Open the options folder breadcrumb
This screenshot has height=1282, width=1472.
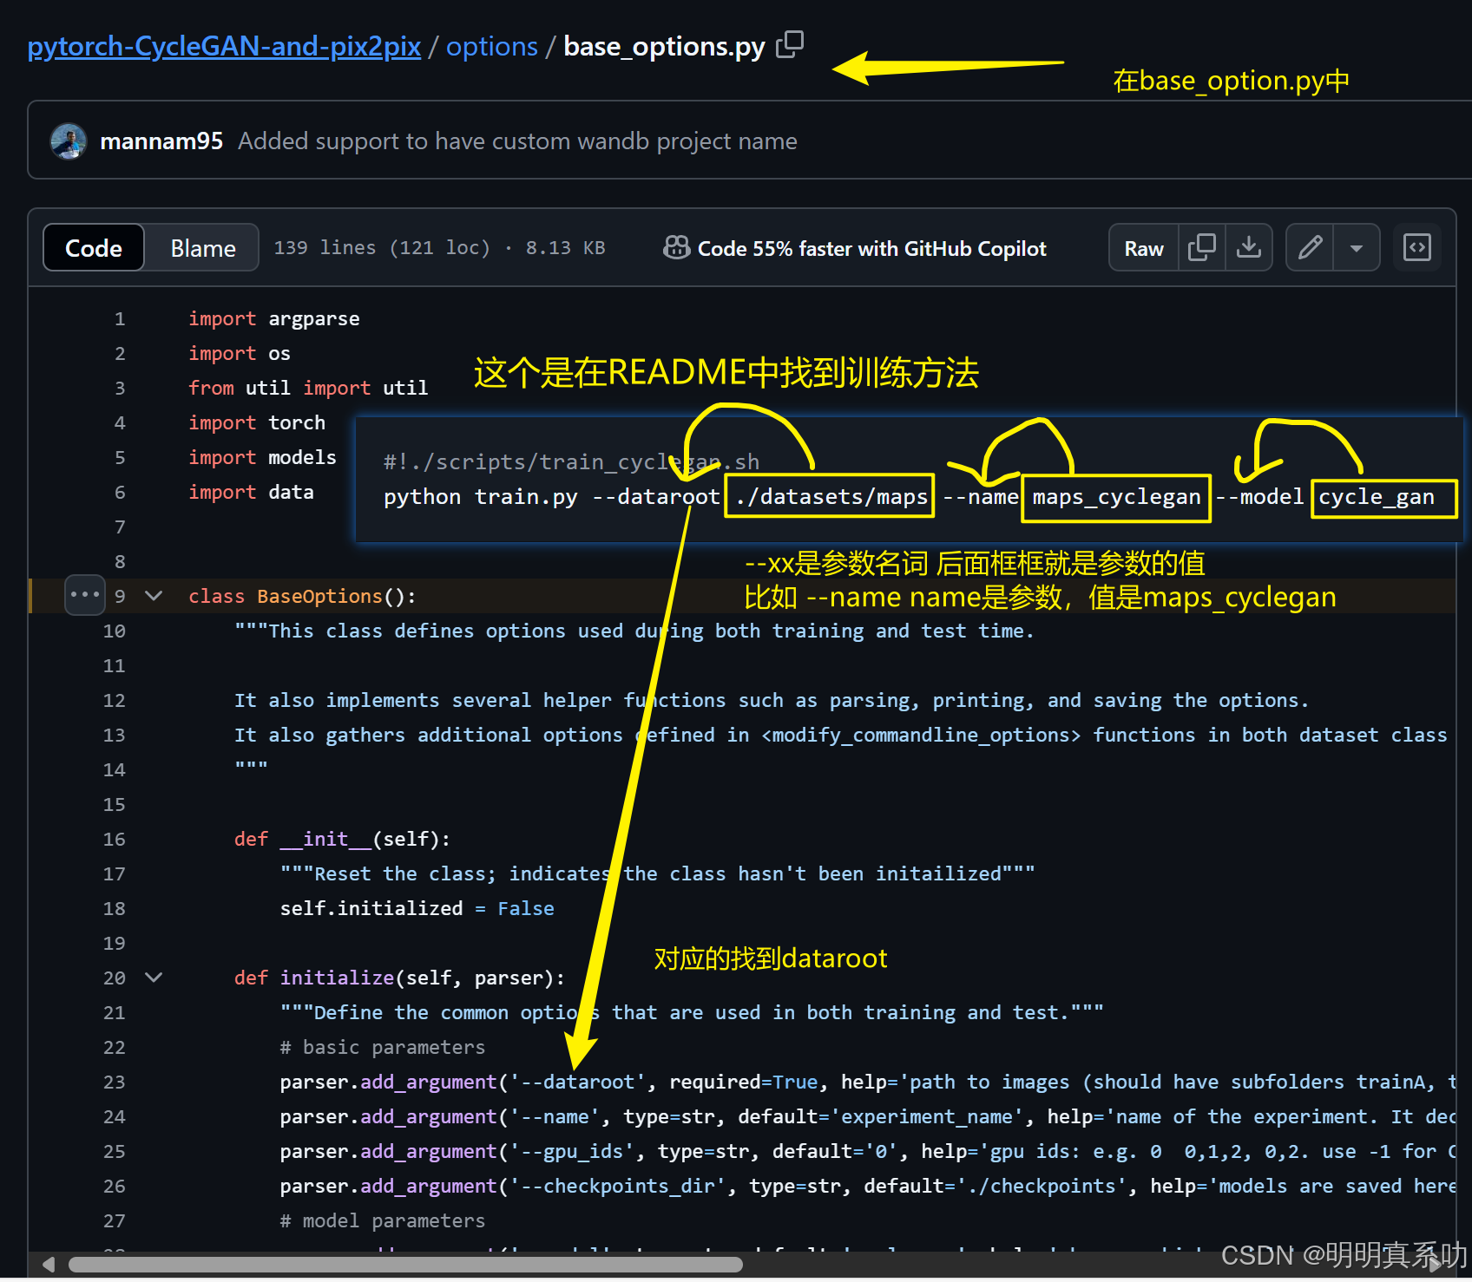coord(492,46)
